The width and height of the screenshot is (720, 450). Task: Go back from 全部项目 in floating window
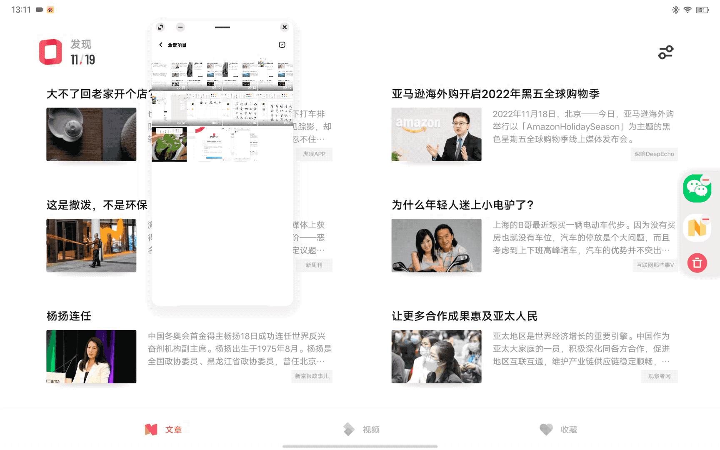[x=161, y=45]
